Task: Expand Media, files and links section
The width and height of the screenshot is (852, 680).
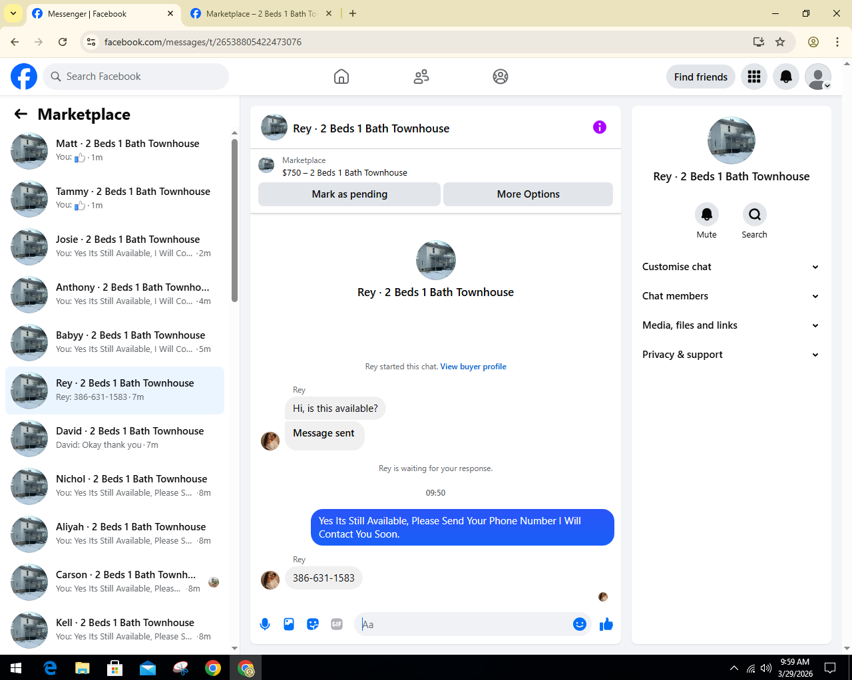Action: [x=731, y=325]
